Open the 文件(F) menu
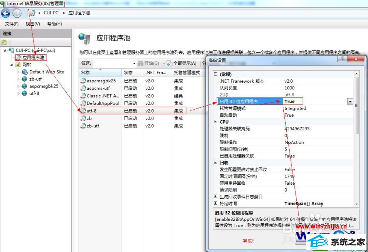 (x=12, y=24)
